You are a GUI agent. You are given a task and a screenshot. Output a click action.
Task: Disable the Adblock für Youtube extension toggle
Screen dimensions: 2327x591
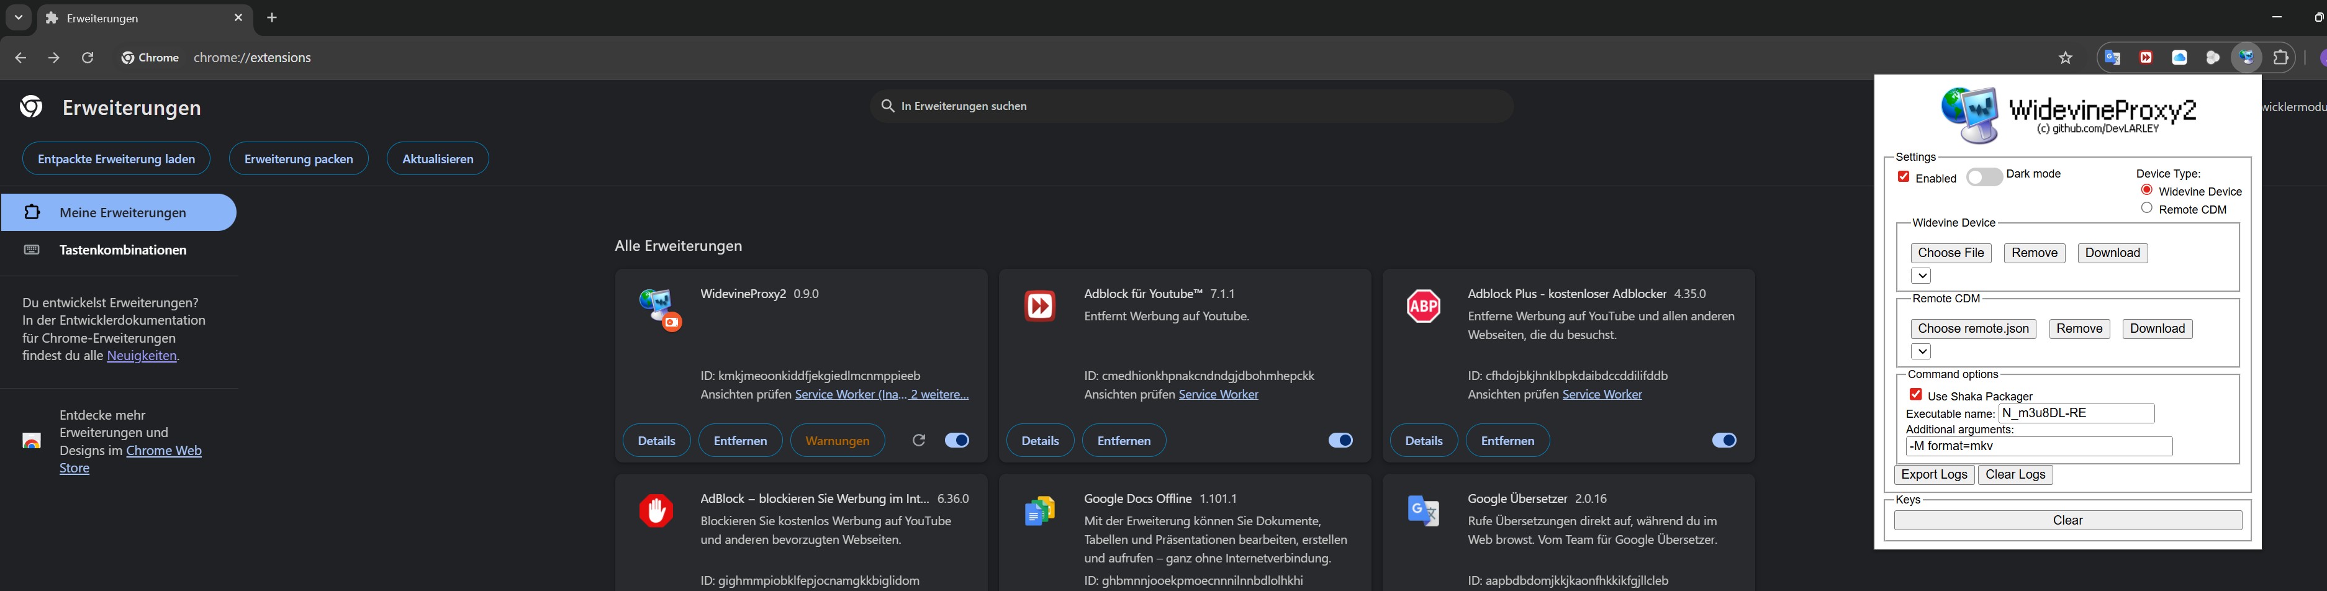[x=1340, y=440]
